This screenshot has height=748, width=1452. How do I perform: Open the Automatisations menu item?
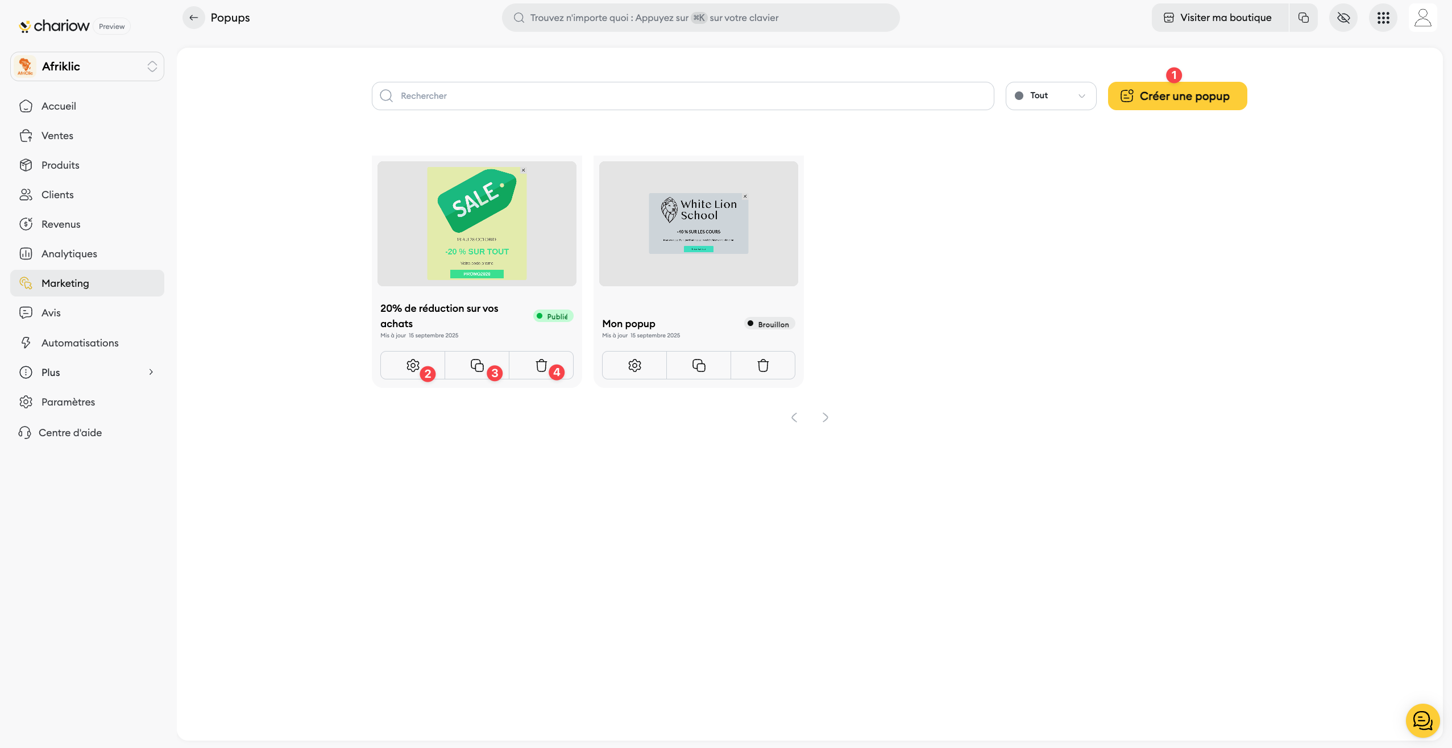coord(80,342)
